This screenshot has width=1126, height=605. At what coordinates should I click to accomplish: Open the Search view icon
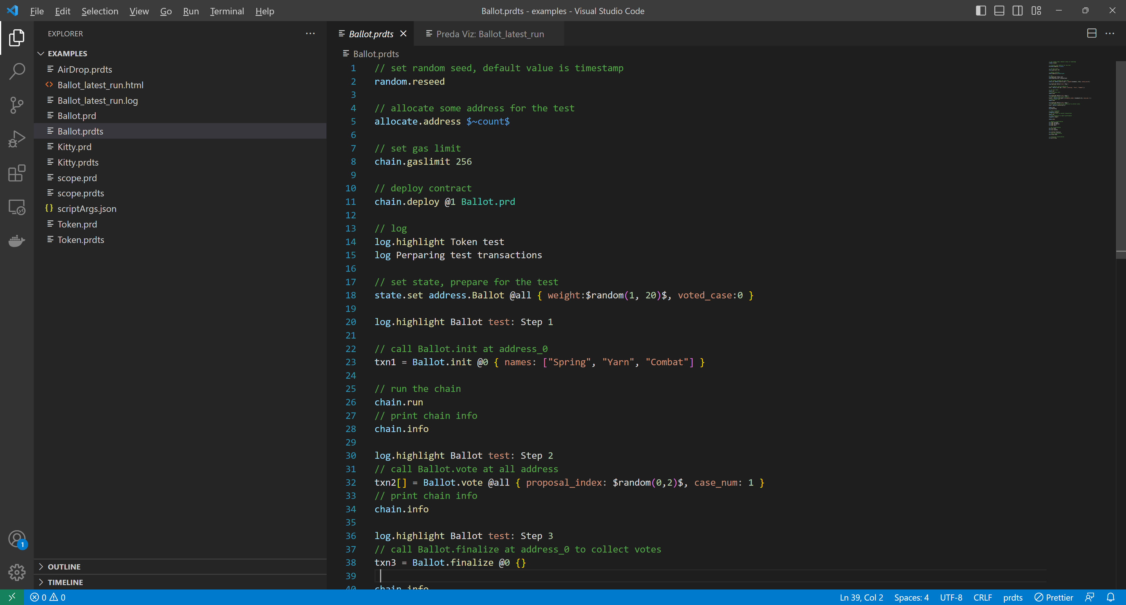tap(17, 71)
